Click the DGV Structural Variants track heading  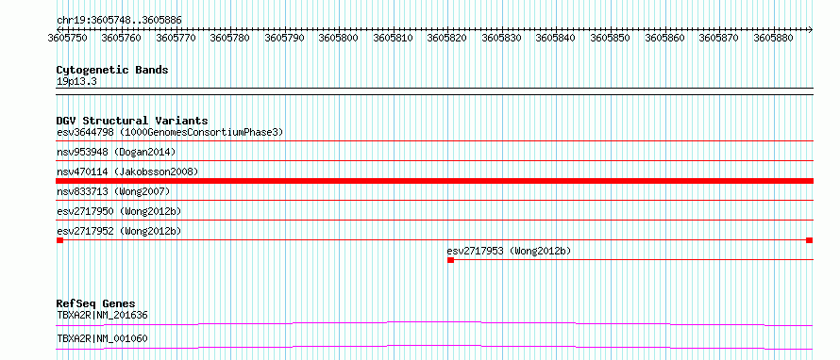click(x=132, y=121)
